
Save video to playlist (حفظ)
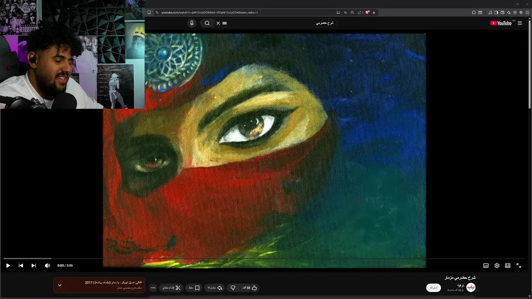click(194, 288)
